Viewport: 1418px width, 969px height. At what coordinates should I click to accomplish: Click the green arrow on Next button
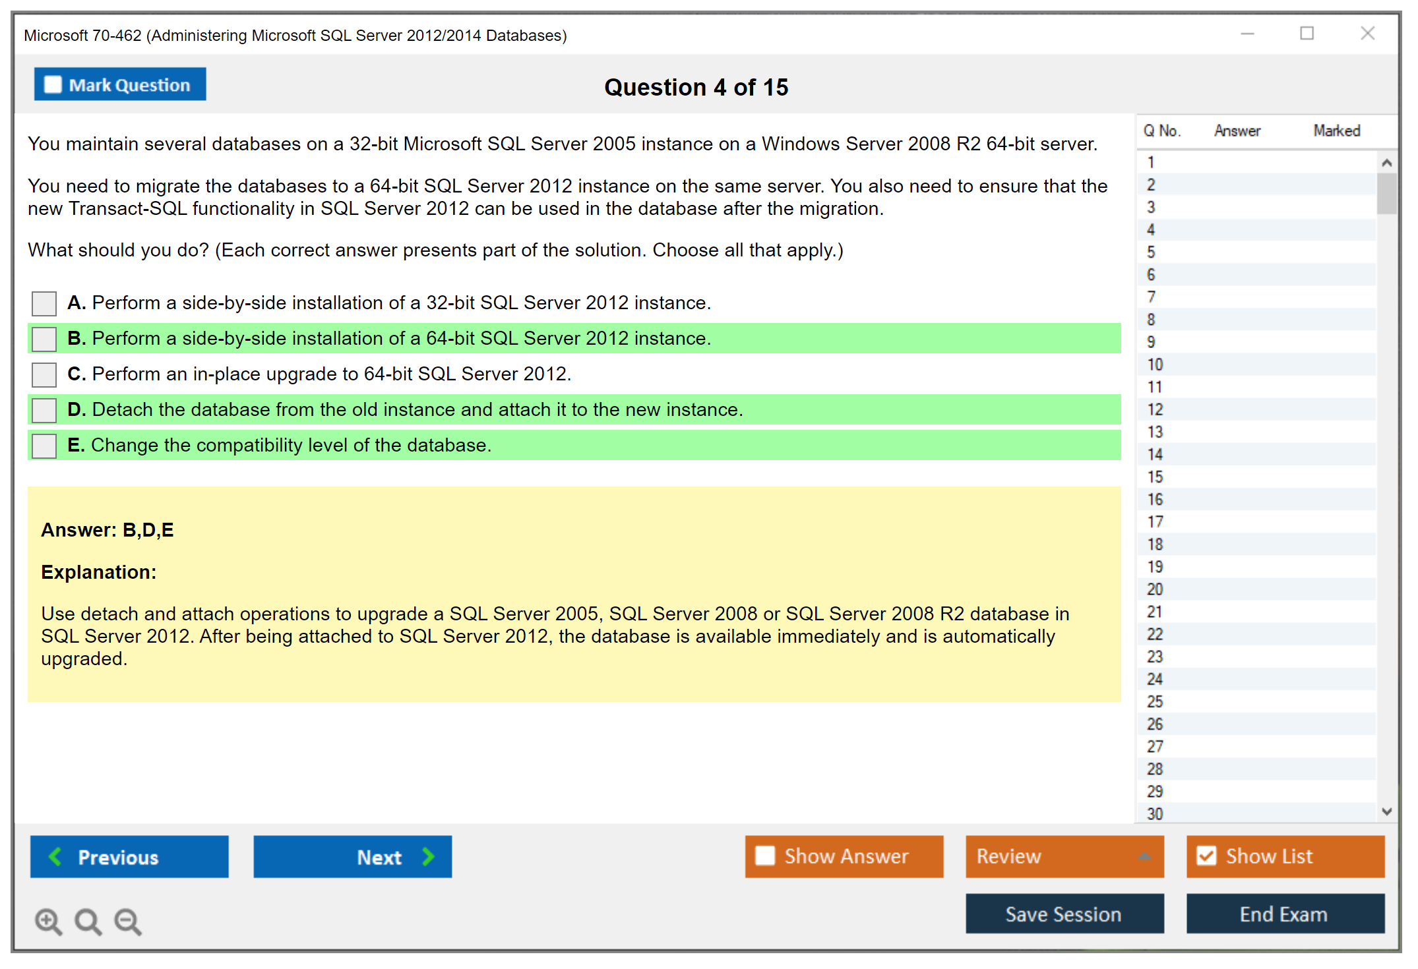(x=429, y=856)
